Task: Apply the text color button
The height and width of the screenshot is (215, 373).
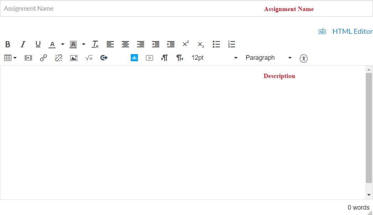Action: click(x=52, y=44)
